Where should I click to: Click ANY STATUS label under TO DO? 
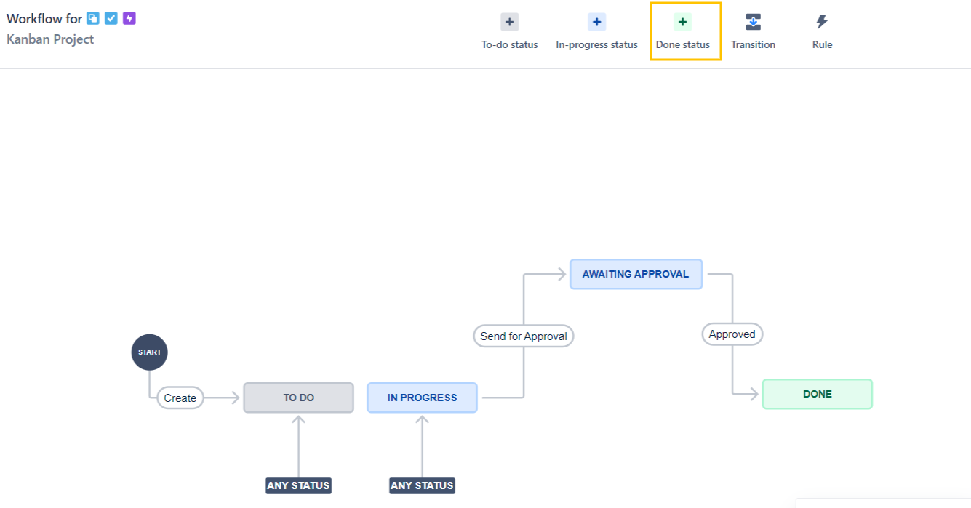299,485
